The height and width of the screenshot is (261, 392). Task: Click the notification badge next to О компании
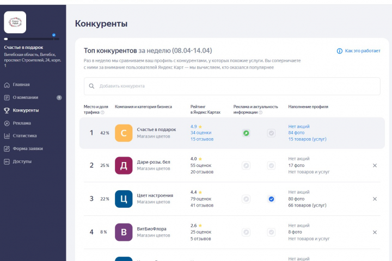tap(59, 98)
